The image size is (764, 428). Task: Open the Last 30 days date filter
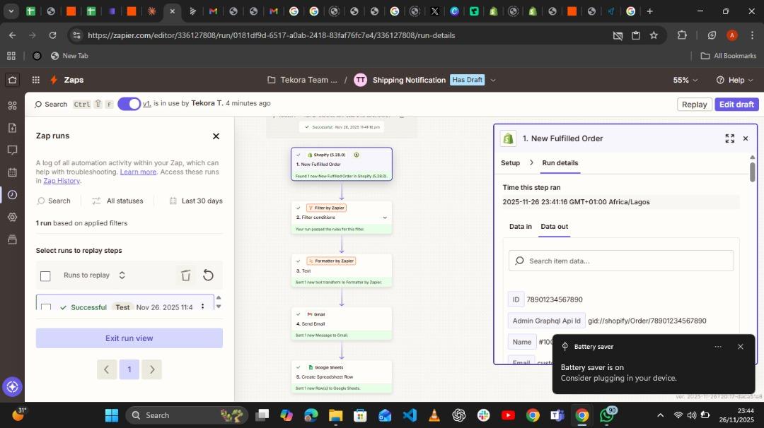click(x=195, y=201)
